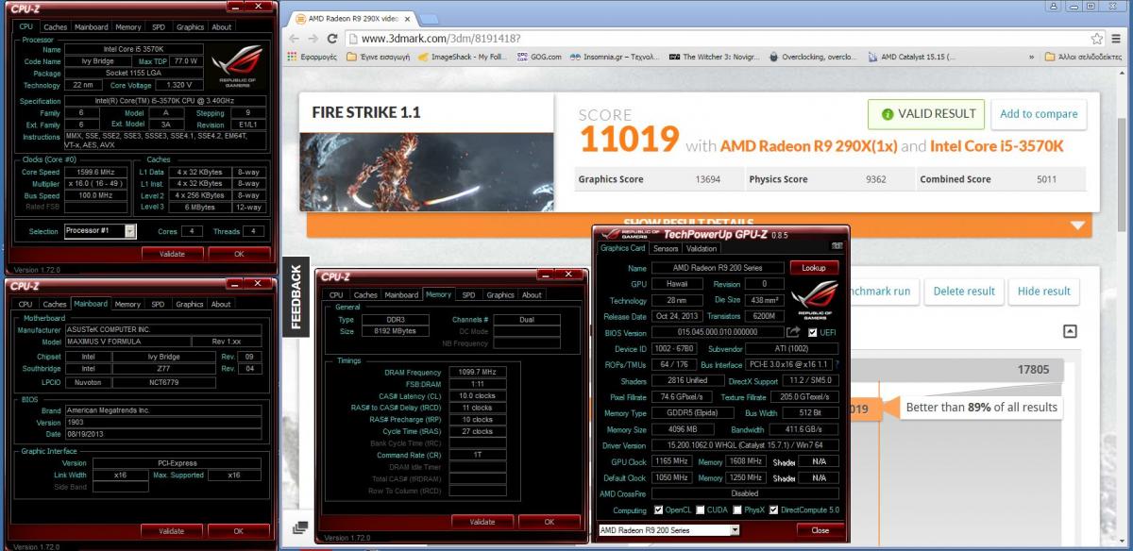
Task: Open the Validation tab in GPU-Z
Action: pos(701,249)
